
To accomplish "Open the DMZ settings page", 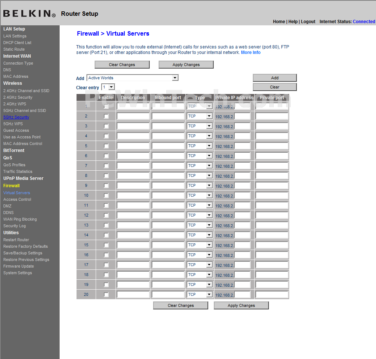I will tap(7, 206).
